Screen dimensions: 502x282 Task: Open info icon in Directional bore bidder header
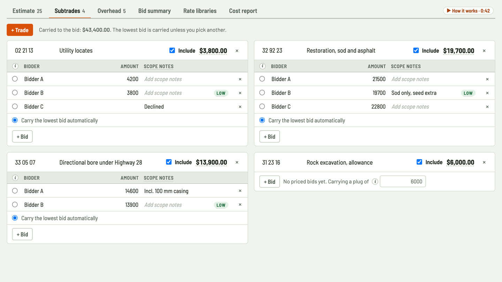pos(15,178)
